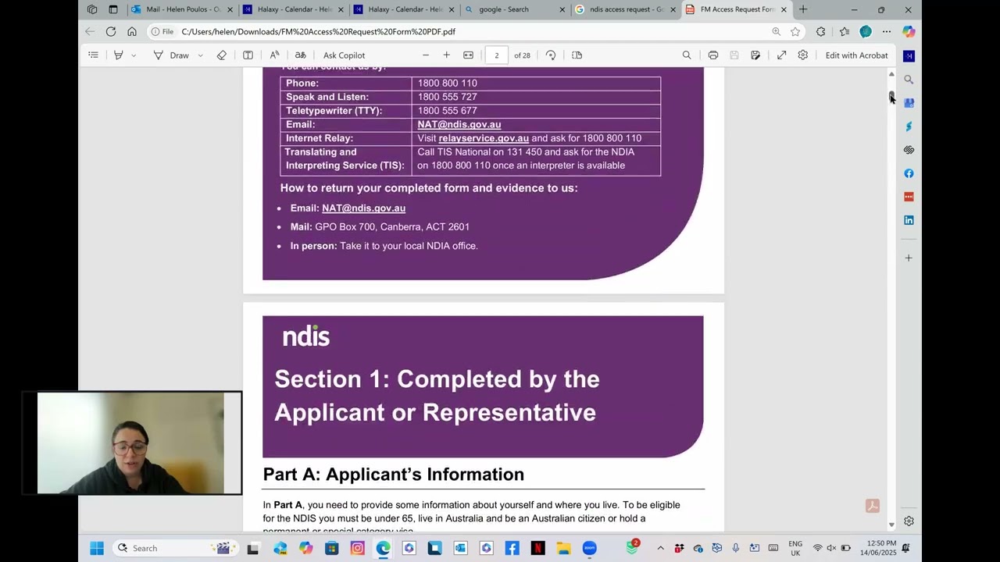Viewport: 1000px width, 562px height.
Task: Zoom in on the PDF
Action: point(447,55)
